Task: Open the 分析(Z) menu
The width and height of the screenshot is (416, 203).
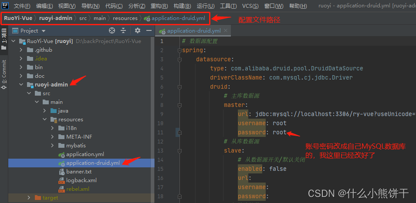Action: pyautogui.click(x=137, y=6)
